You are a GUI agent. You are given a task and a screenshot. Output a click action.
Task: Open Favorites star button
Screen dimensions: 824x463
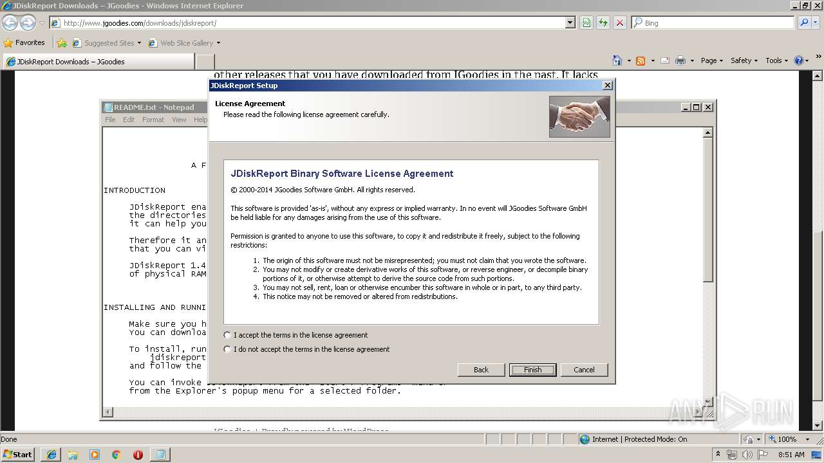coord(24,43)
